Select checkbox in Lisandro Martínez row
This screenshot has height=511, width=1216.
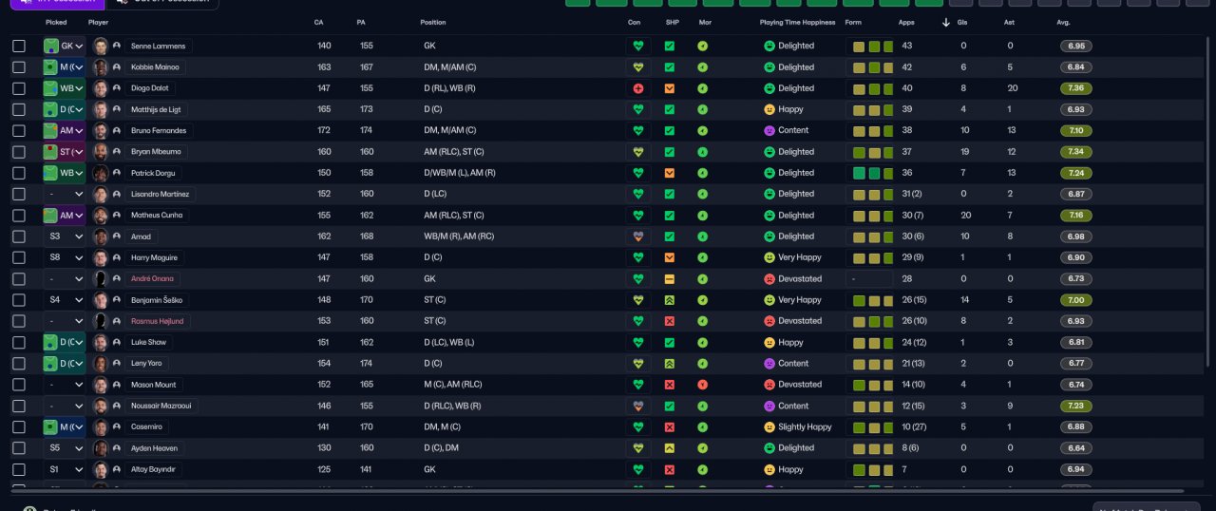(19, 194)
